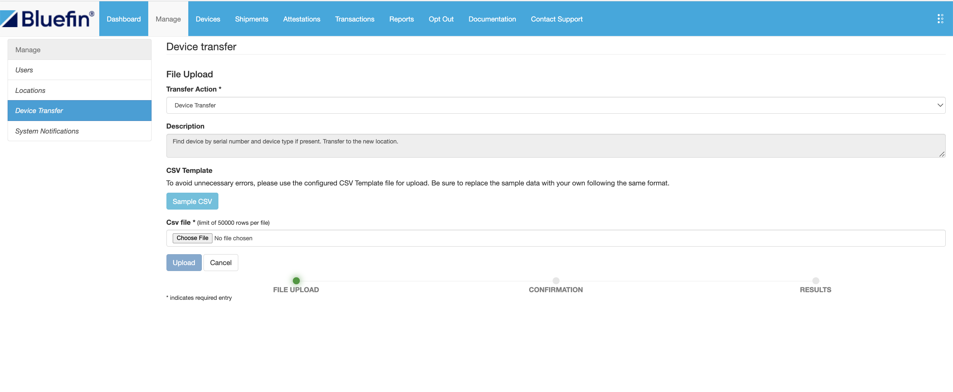Download the Sample CSV
Screen dimensions: 953x392
[192, 201]
